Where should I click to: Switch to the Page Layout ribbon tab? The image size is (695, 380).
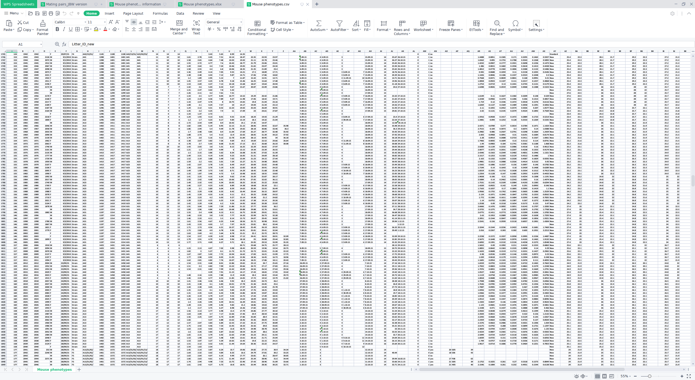(x=133, y=13)
